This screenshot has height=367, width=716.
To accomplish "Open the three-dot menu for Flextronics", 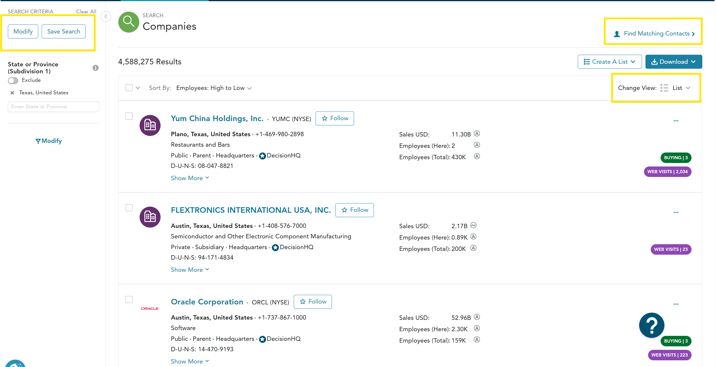I will [x=676, y=212].
